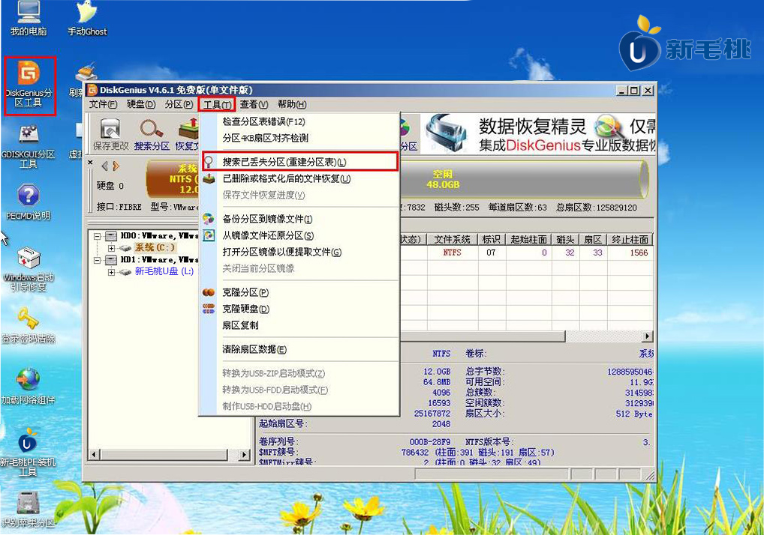Image resolution: width=764 pixels, height=535 pixels.
Task: Click the 数据恢复精灵 banner ad
Action: pyautogui.click(x=538, y=133)
